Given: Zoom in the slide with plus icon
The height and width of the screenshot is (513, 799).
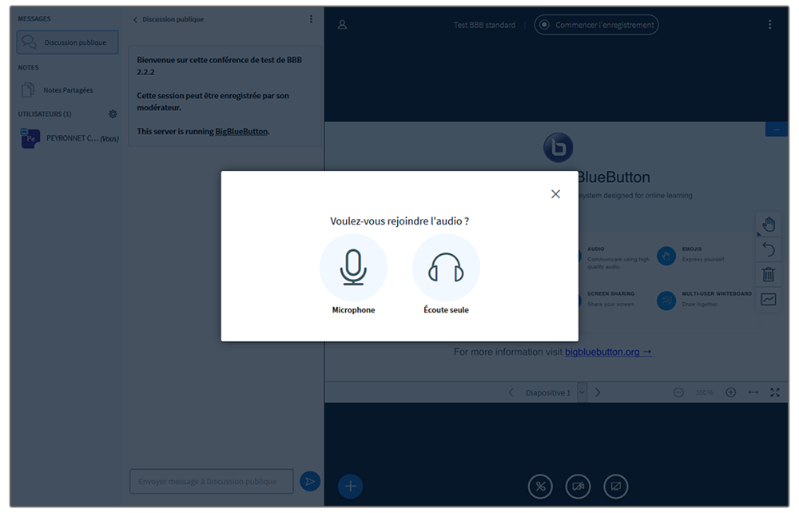Looking at the screenshot, I should coord(730,392).
